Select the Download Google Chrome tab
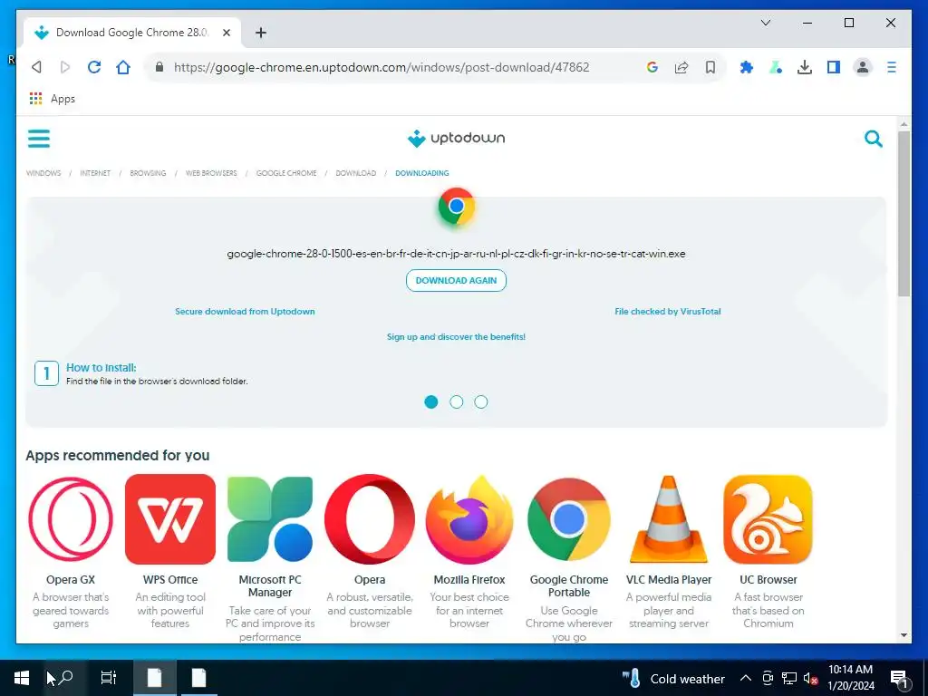The image size is (928, 696). (132, 33)
